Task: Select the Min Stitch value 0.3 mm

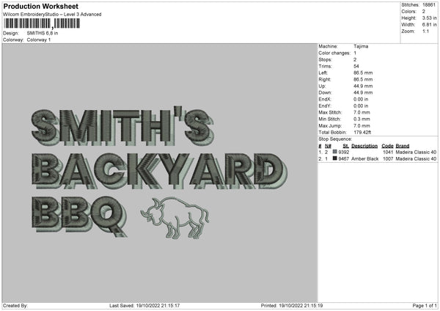Action: pyautogui.click(x=362, y=119)
